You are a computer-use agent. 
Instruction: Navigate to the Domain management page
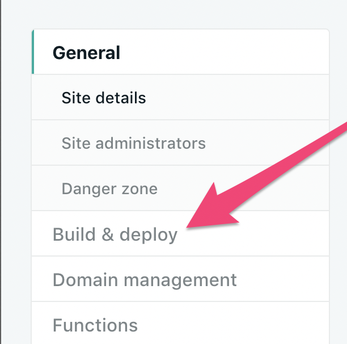coord(145,279)
